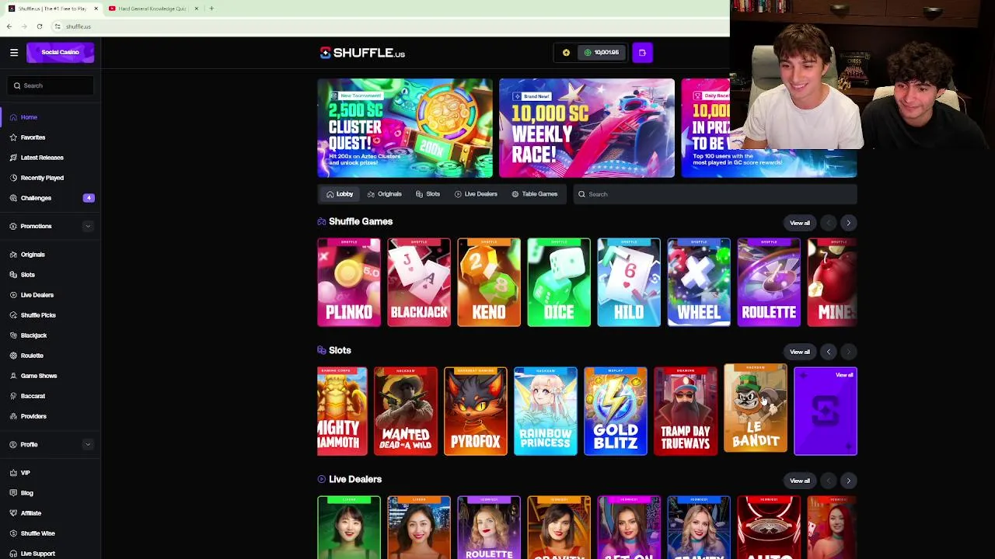Click the purple View all slots card
Screen dimensions: 995x559
tap(826, 411)
